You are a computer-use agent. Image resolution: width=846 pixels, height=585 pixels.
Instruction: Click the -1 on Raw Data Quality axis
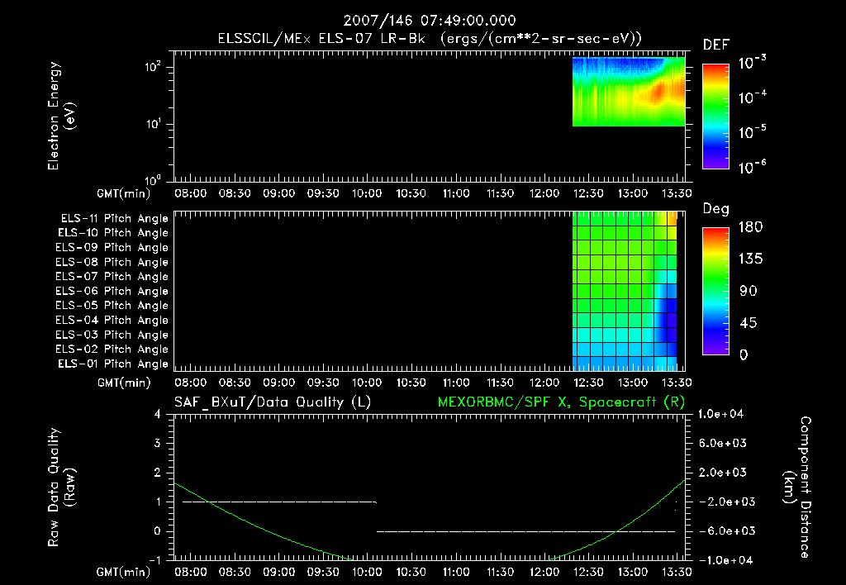(x=154, y=560)
